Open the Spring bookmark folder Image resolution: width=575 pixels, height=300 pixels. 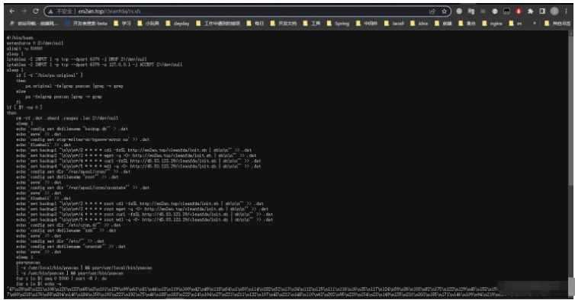click(338, 23)
